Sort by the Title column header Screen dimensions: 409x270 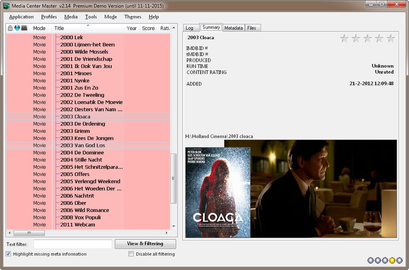88,28
